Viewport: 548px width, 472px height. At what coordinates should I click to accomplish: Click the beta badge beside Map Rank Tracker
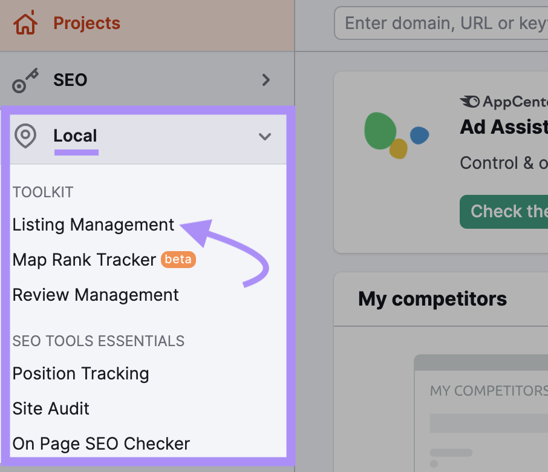[x=178, y=260]
